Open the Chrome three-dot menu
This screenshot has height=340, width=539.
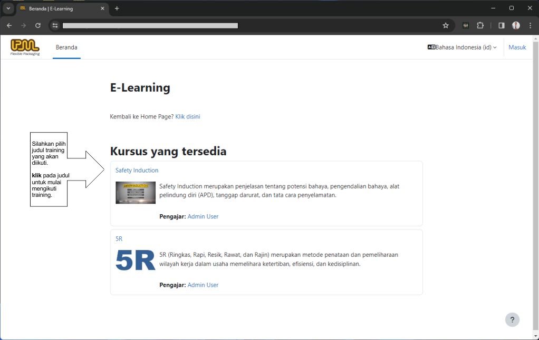point(530,25)
